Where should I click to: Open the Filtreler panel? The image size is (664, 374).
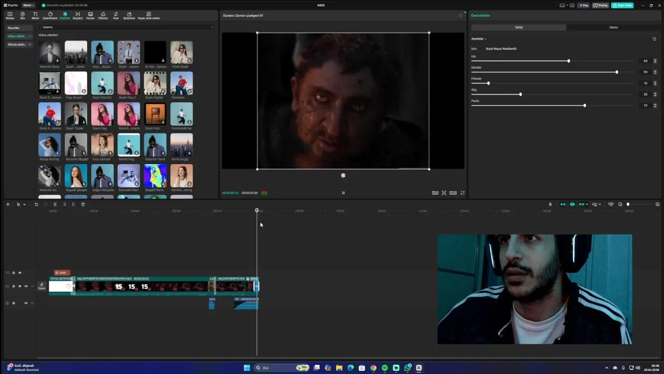[103, 16]
